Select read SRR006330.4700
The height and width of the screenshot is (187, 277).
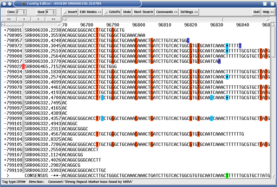pyautogui.click(x=43, y=98)
